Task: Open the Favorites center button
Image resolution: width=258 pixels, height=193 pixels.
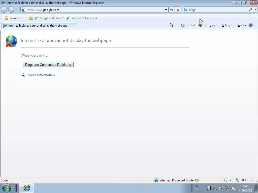Action: pyautogui.click(x=13, y=18)
